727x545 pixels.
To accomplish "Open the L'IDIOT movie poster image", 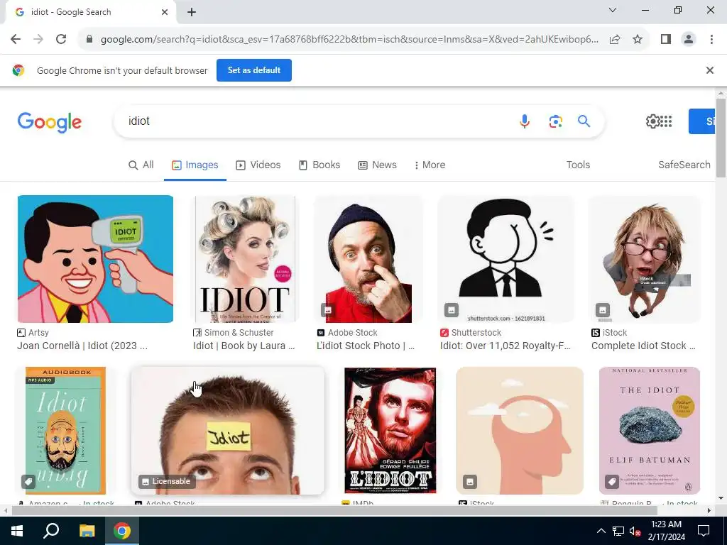I will (x=390, y=431).
